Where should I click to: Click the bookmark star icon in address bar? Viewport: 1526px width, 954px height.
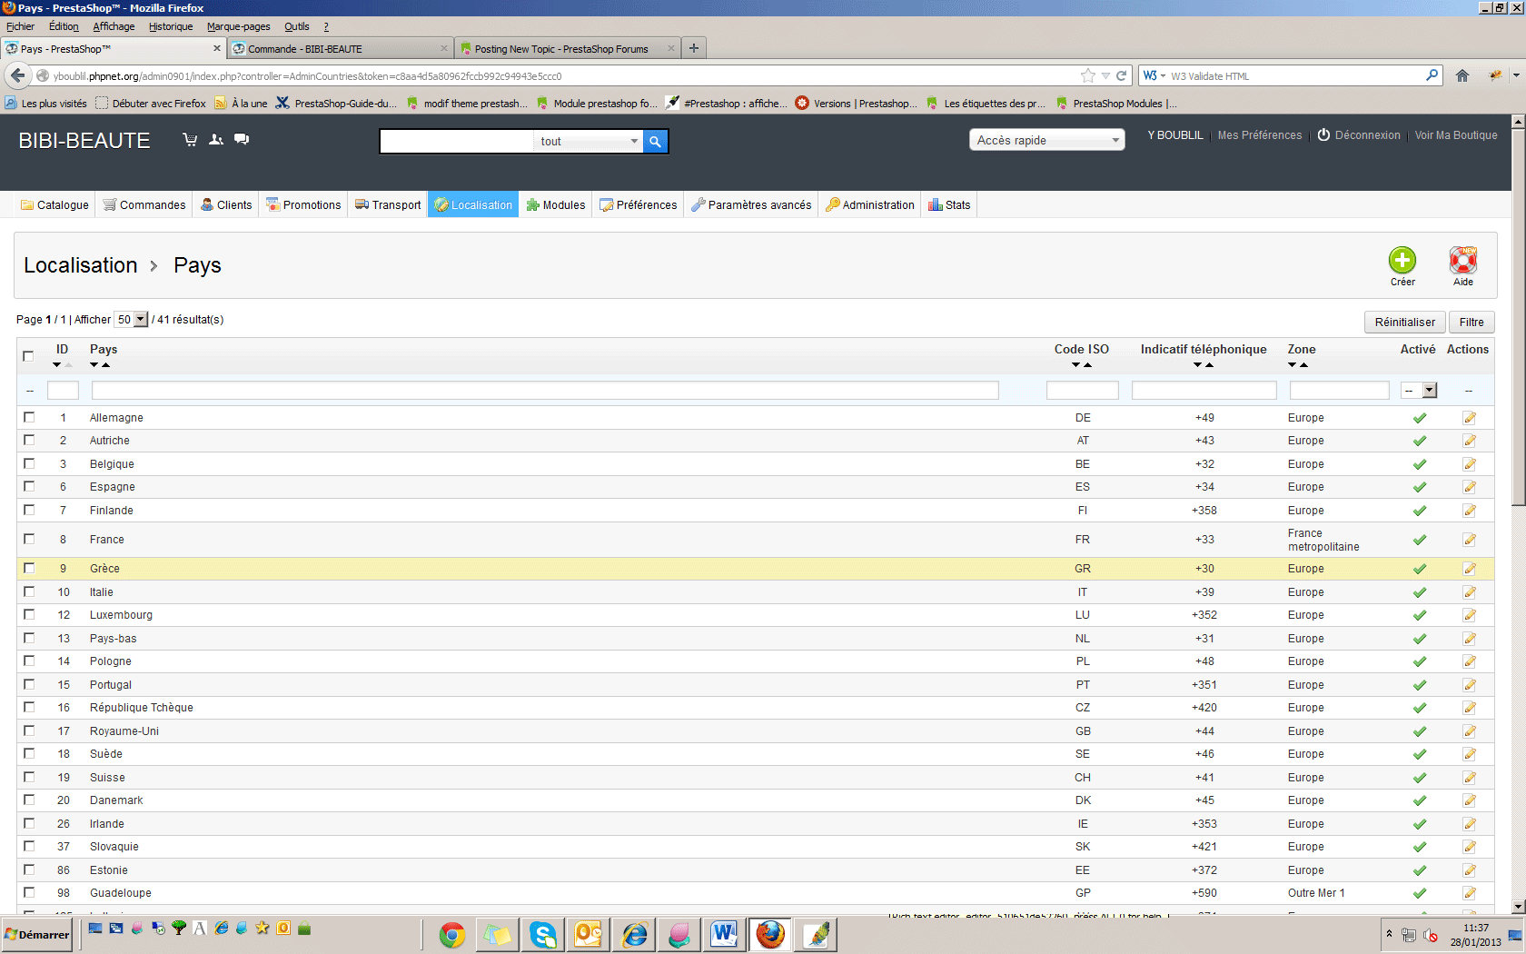[x=1087, y=75]
